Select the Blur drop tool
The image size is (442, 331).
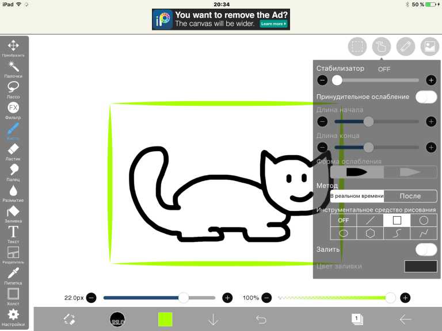[13, 193]
